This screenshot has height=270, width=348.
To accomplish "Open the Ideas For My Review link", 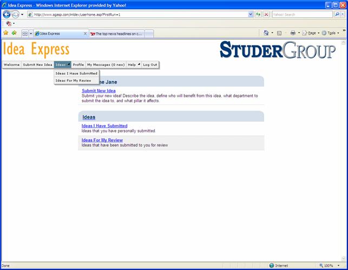I will [102, 140].
